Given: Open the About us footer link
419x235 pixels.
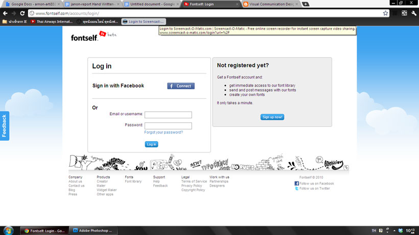Looking at the screenshot, I should click(x=75, y=181).
